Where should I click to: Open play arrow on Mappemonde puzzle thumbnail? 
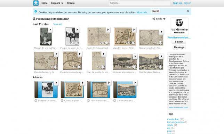point(161,32)
